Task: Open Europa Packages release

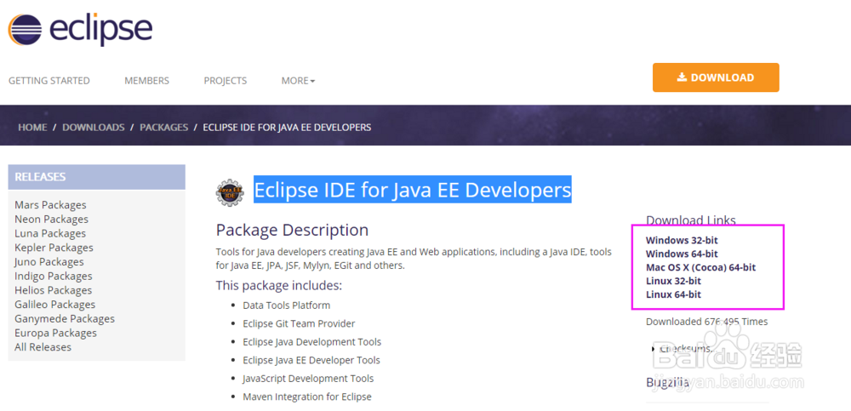Action: pos(55,333)
